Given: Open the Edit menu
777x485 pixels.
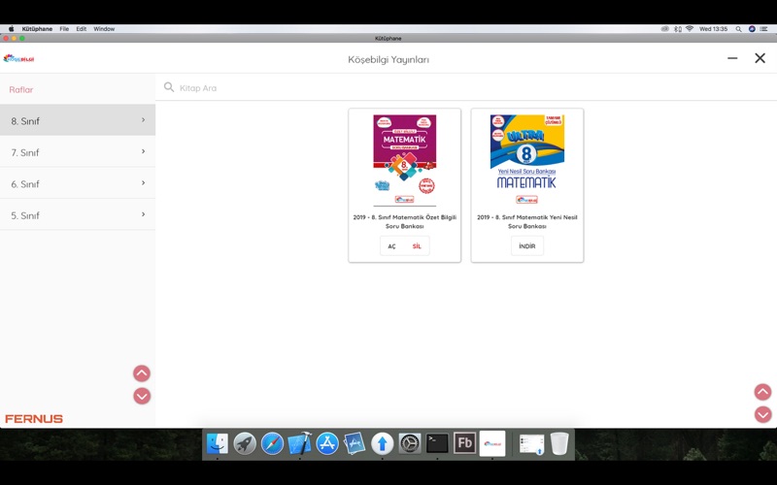Looking at the screenshot, I should click(82, 29).
